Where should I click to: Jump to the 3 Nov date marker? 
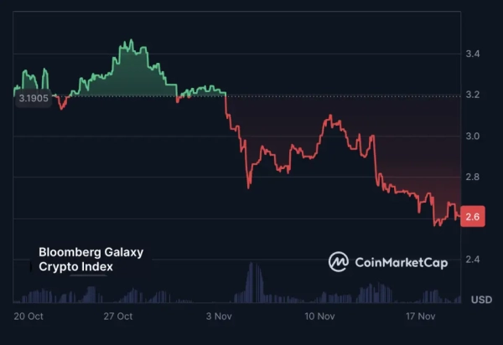coord(219,317)
